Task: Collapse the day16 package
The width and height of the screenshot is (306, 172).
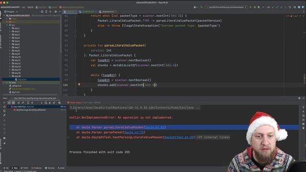Action: point(10,76)
